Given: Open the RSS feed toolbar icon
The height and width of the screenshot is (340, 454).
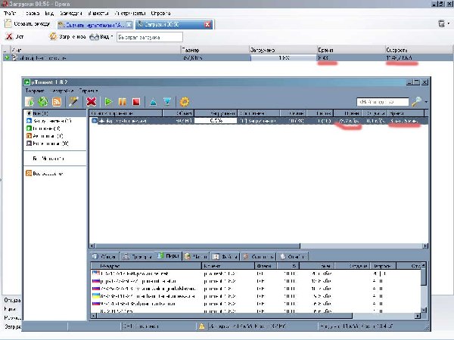Looking at the screenshot, I should point(57,101).
